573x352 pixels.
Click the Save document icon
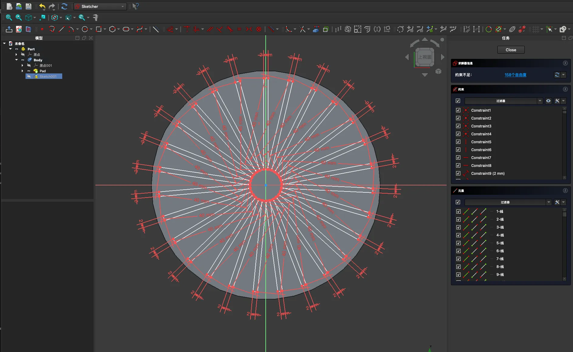pyautogui.click(x=28, y=6)
